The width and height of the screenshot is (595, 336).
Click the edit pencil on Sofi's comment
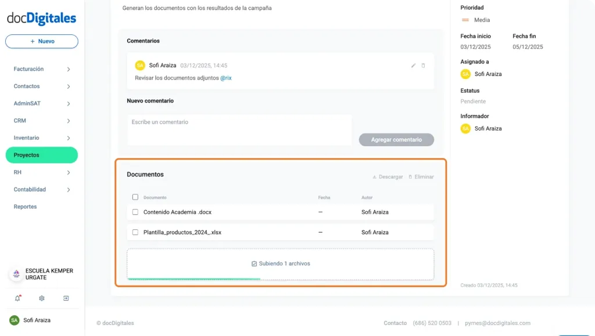point(413,66)
